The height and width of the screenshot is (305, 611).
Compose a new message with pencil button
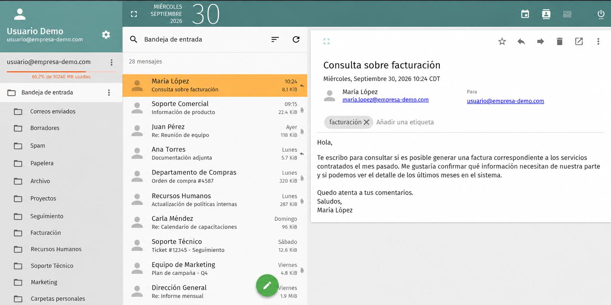267,285
